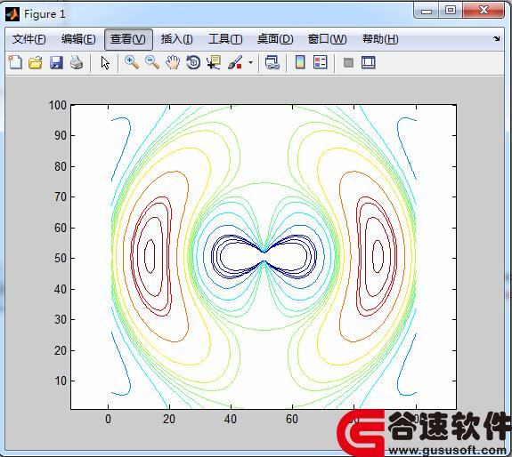Hide plot tools with the gray square icon
Image resolution: width=512 pixels, height=457 pixels.
click(348, 62)
